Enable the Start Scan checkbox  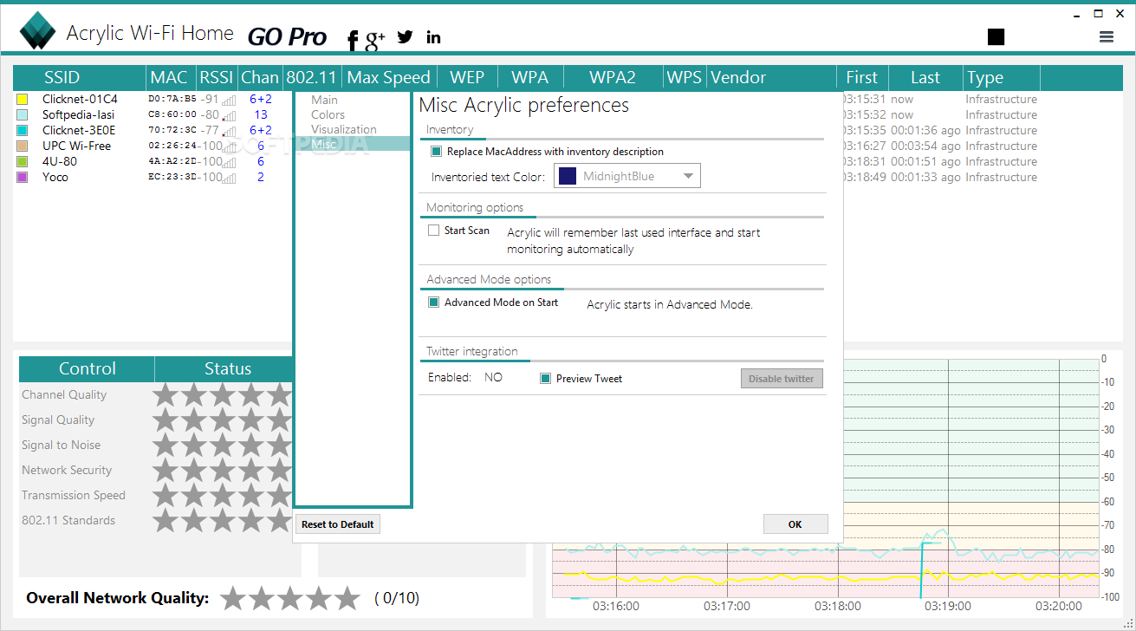tap(434, 231)
